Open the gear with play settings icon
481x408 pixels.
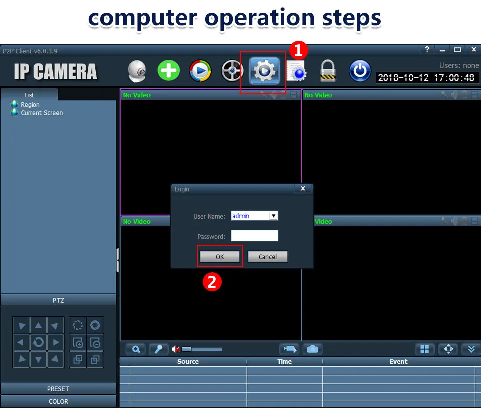(264, 71)
